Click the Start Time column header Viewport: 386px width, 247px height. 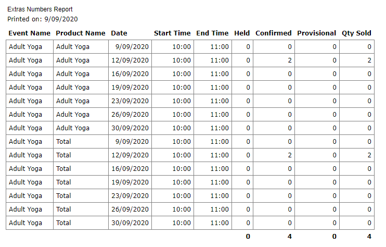[172, 33]
